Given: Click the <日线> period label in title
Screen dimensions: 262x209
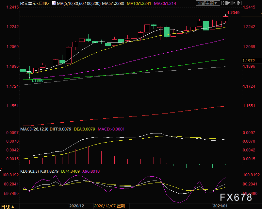Looking at the screenshot, I should point(43,3).
